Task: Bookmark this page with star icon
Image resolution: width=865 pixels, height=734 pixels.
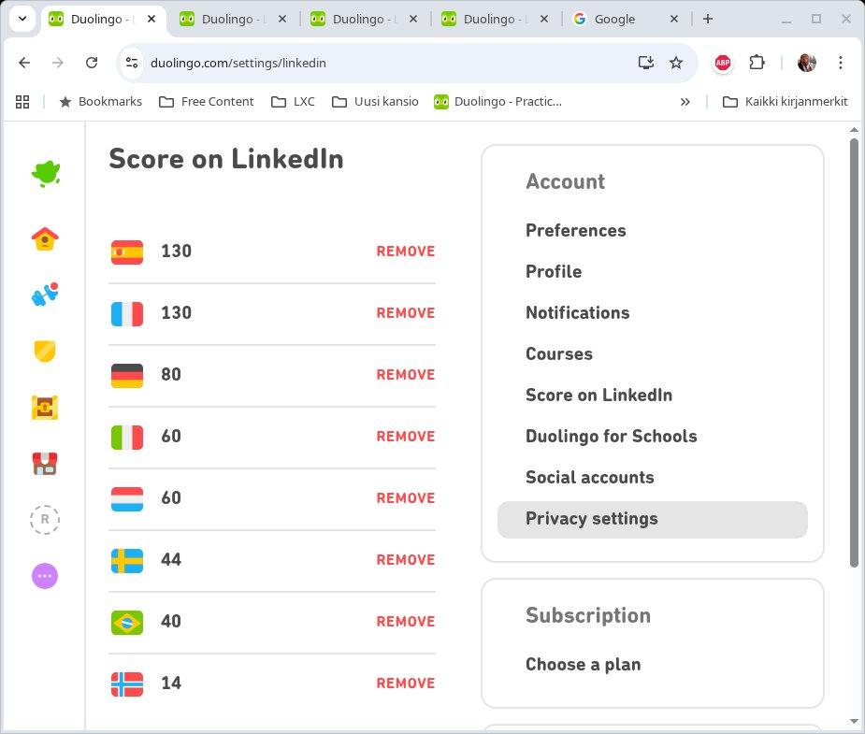Action: tap(676, 63)
